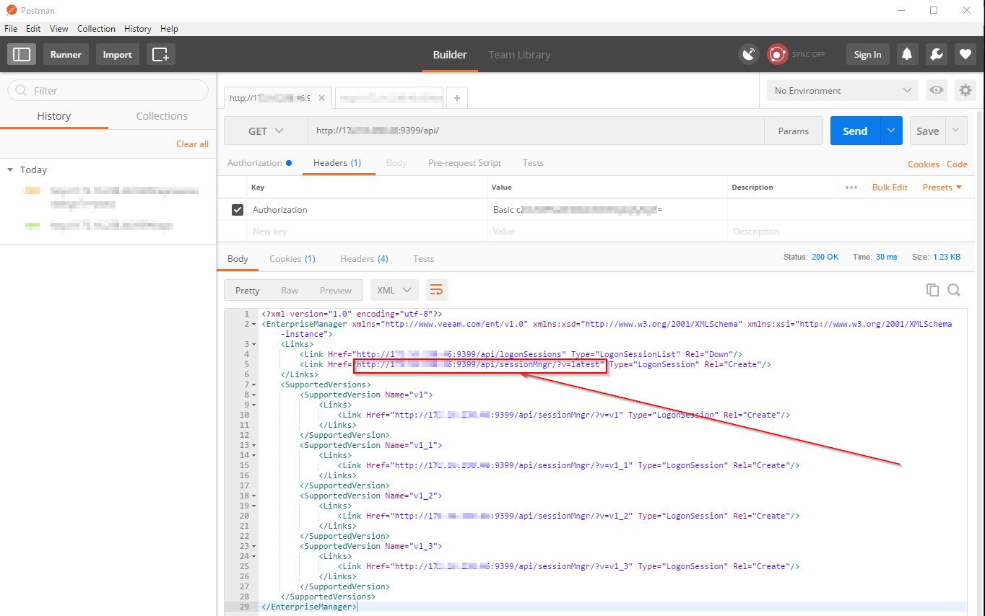Open the Pre-request Script tab

pos(464,163)
